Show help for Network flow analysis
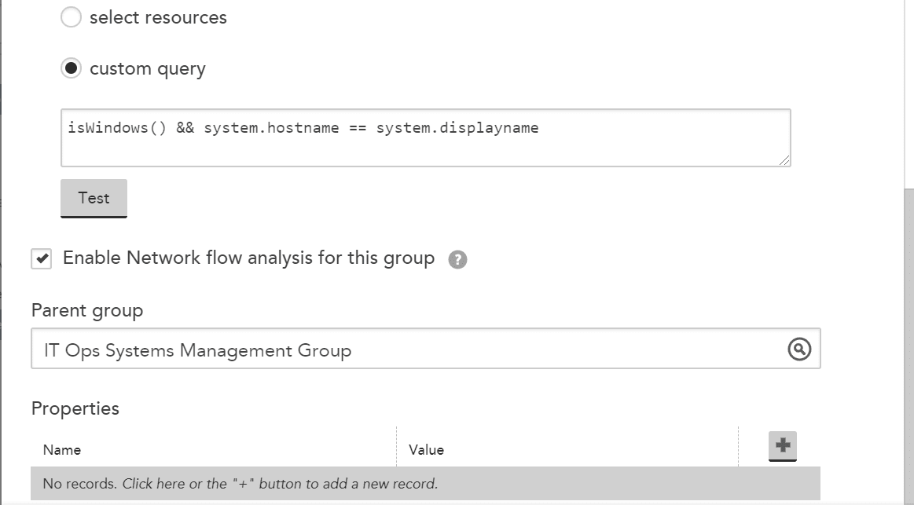Image resolution: width=914 pixels, height=505 pixels. 457,259
